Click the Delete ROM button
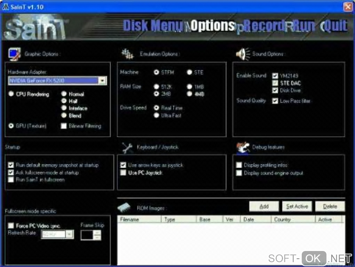 [x=330, y=206]
